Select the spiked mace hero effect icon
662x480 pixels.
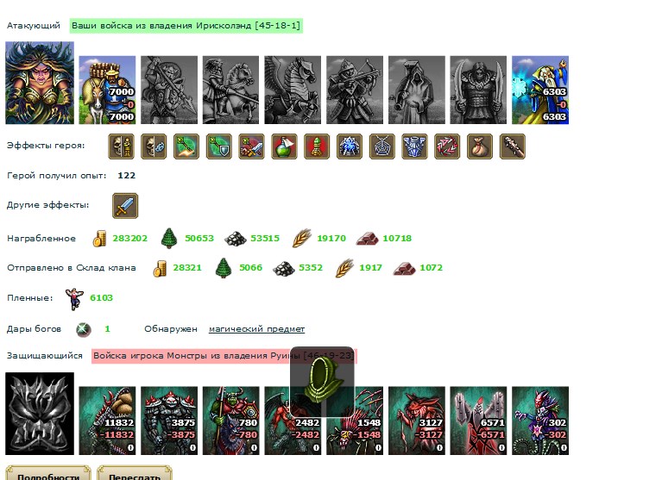pos(512,146)
